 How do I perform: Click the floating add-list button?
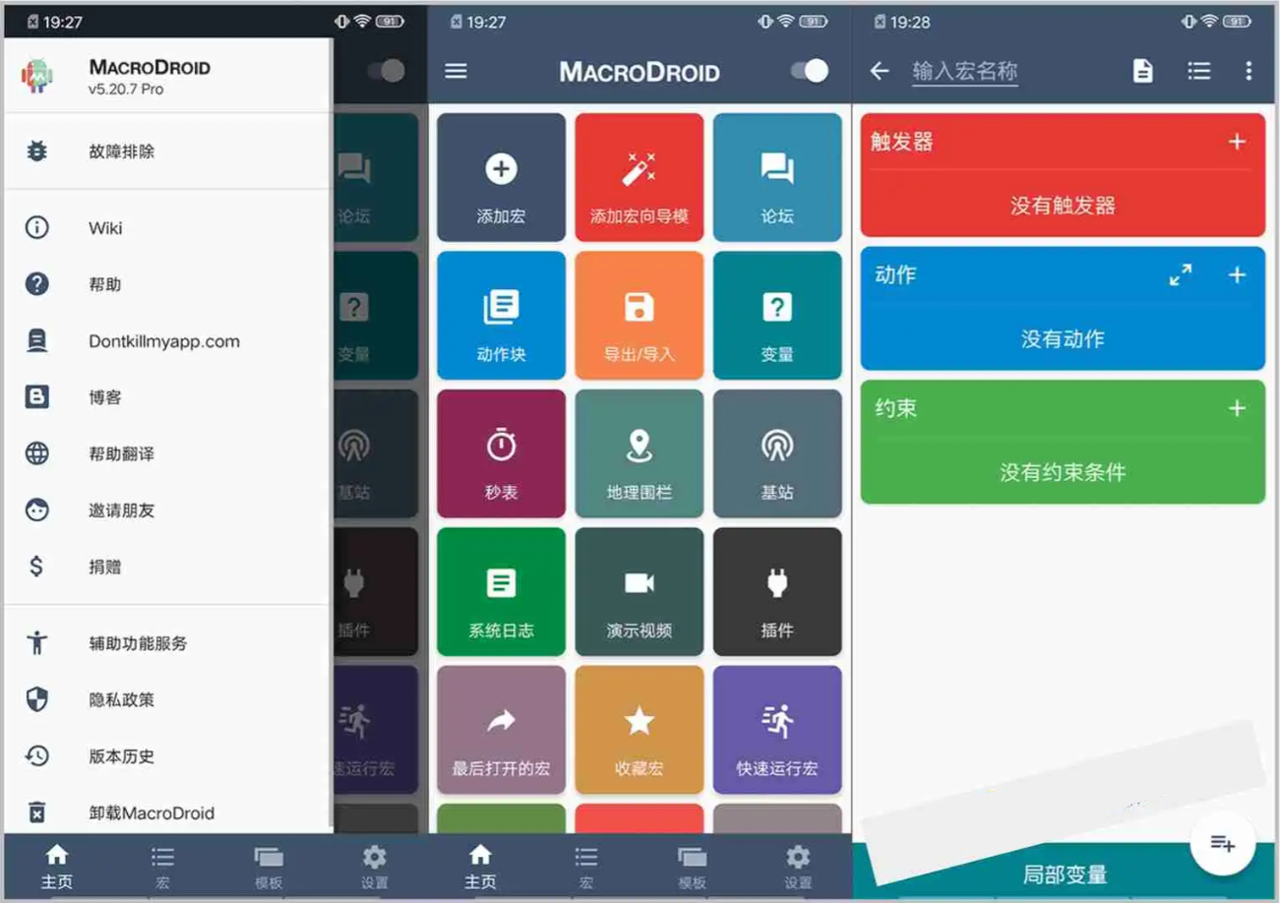point(1222,843)
